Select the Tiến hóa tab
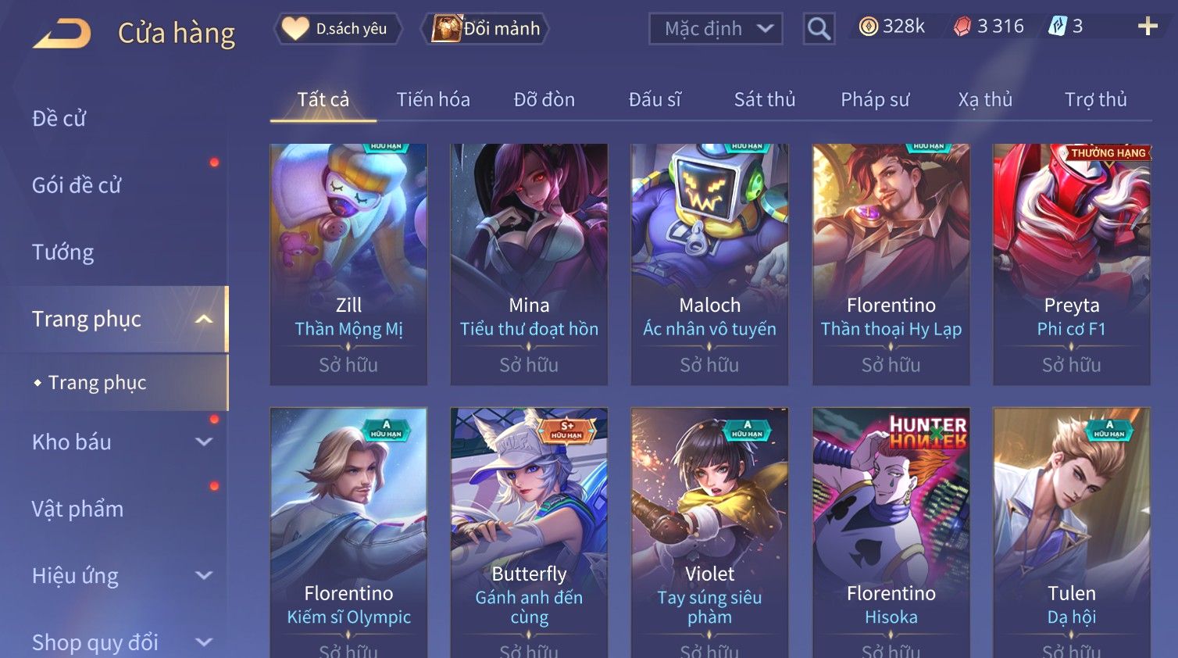Viewport: 1178px width, 658px height. click(x=433, y=99)
